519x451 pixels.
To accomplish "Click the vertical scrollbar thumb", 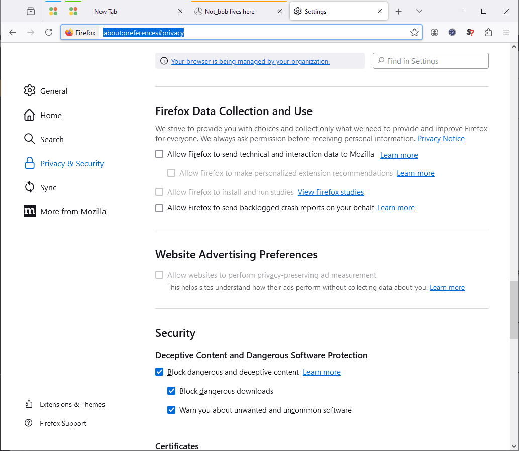I will coord(514,310).
